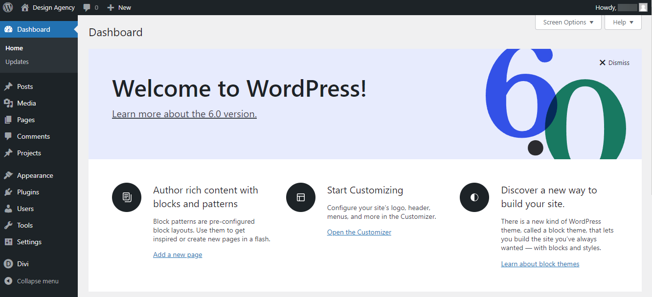Click the WordPress logo in admin bar
This screenshot has width=652, height=297.
coord(8,7)
